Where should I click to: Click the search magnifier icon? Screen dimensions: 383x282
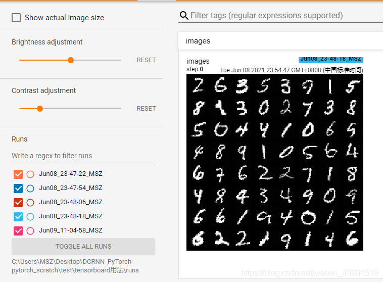(x=184, y=16)
